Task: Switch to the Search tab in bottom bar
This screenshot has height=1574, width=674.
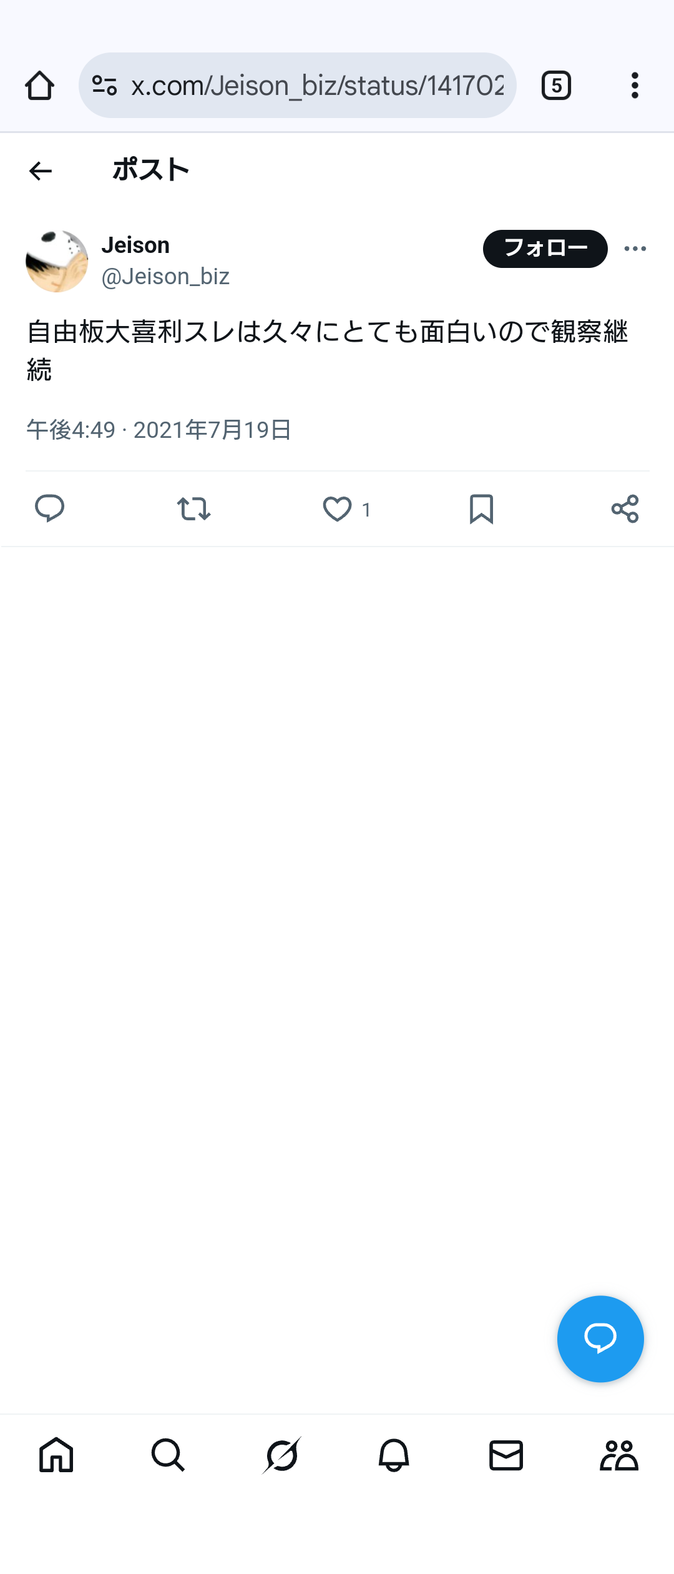Action: (168, 1455)
